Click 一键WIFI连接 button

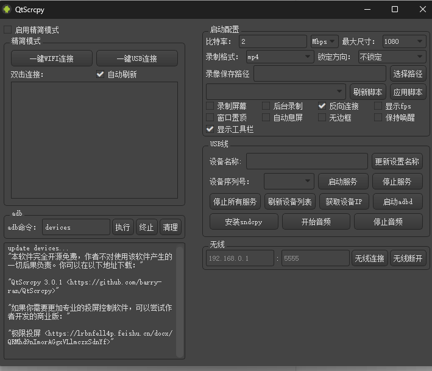tap(52, 58)
